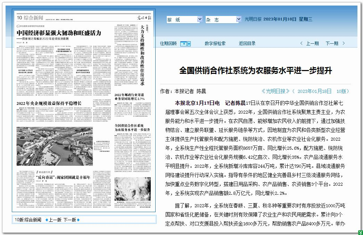Go to previous issue via 上一期
Image resolution: width=363 pixels, height=235 pixels.
click(312, 43)
